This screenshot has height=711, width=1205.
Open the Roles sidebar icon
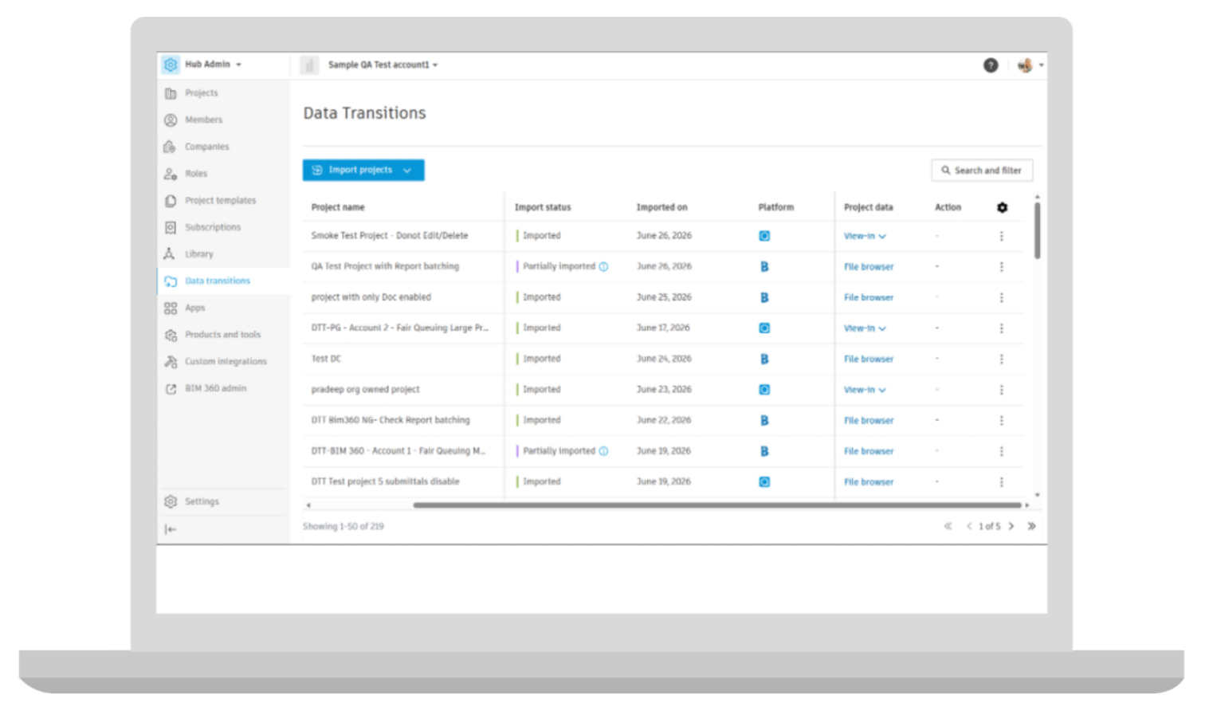coord(171,174)
